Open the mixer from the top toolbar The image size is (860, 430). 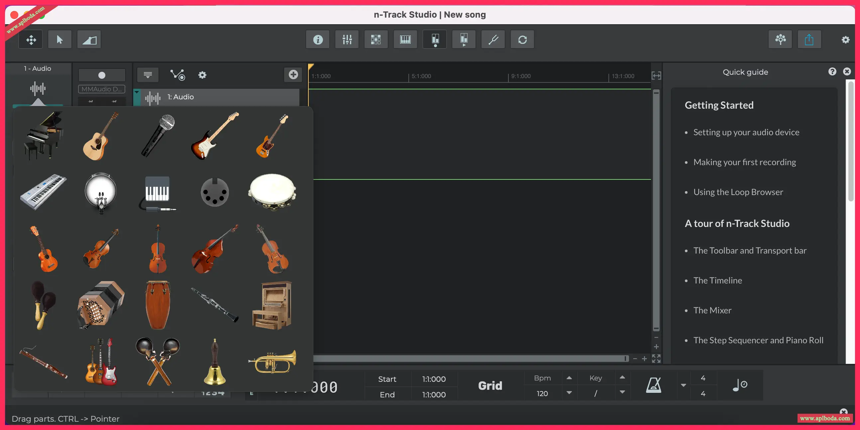coord(347,40)
